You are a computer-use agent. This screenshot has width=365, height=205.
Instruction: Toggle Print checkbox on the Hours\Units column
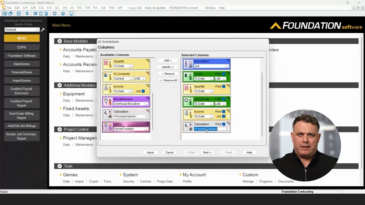pos(224,99)
